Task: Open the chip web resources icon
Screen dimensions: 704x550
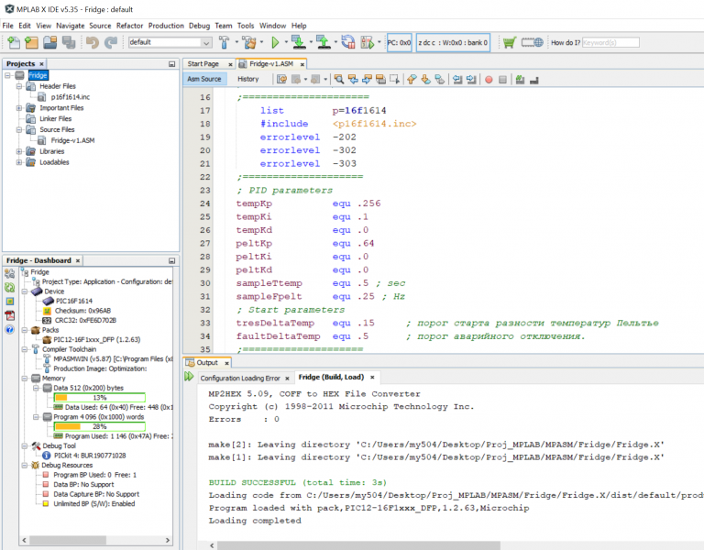Action: [532, 43]
